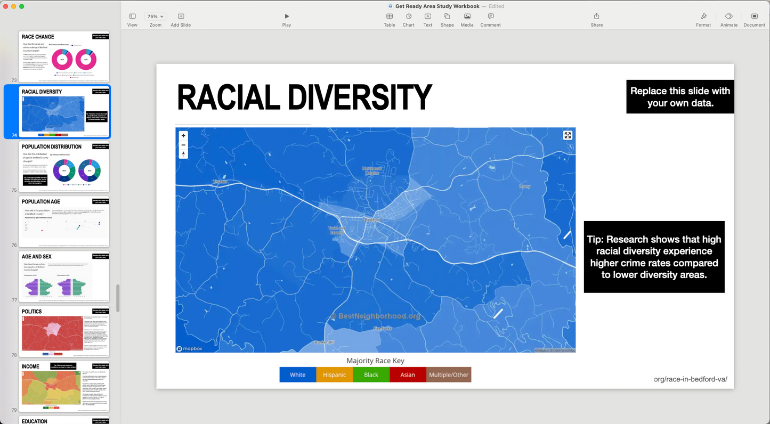Open the Animate inspector
Viewport: 770px width, 424px height.
729,20
